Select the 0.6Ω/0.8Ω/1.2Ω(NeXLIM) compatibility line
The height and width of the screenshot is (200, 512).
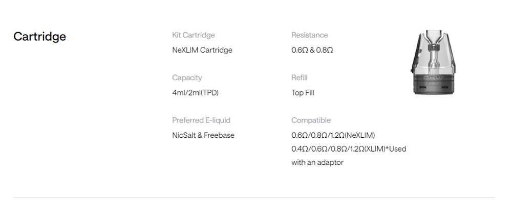[x=333, y=135]
